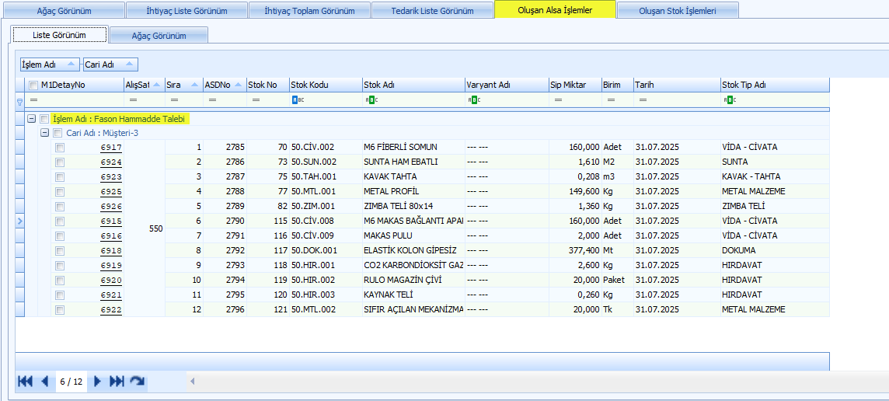The image size is (889, 401).
Task: Click the horizontal scrollbar left arrow
Action: [192, 382]
